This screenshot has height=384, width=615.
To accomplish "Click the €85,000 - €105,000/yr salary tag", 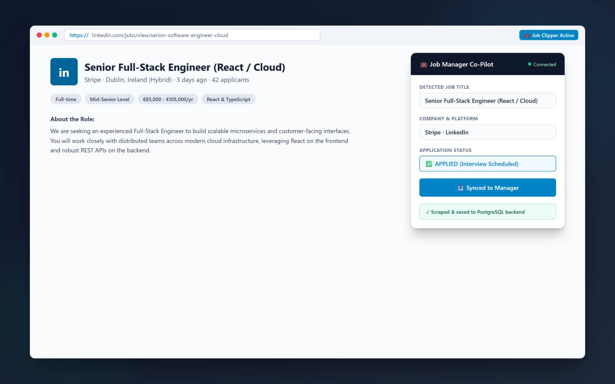I will tap(168, 99).
